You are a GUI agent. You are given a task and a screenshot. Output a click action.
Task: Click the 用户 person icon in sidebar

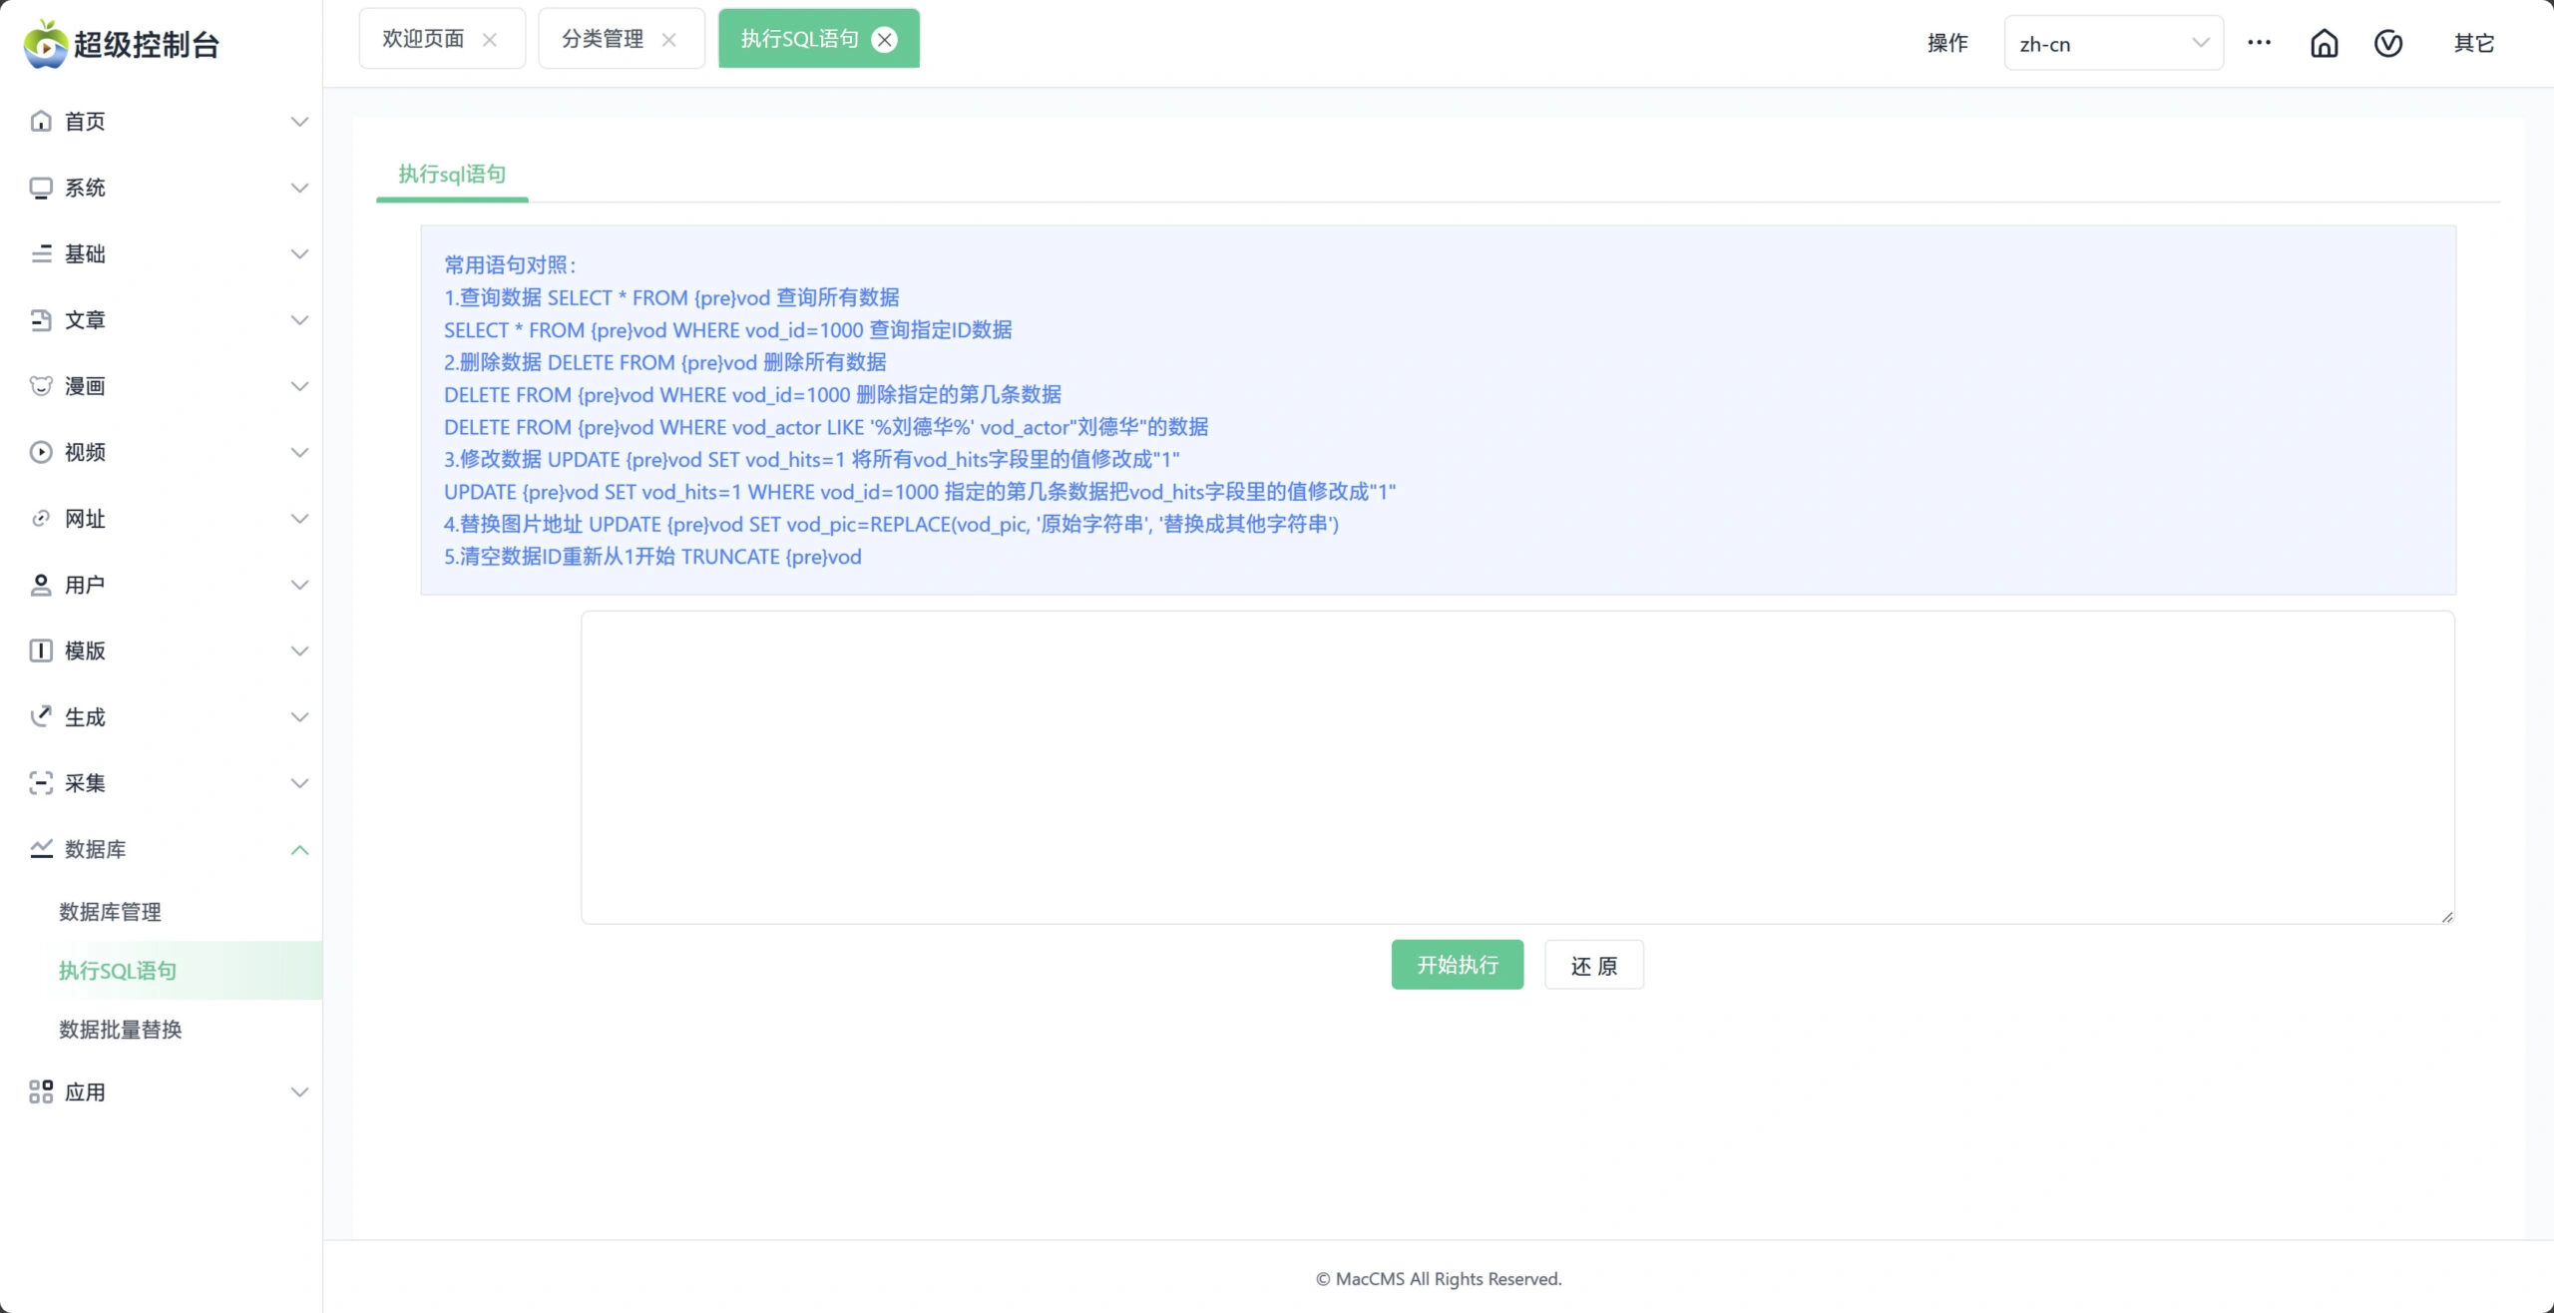tap(41, 585)
